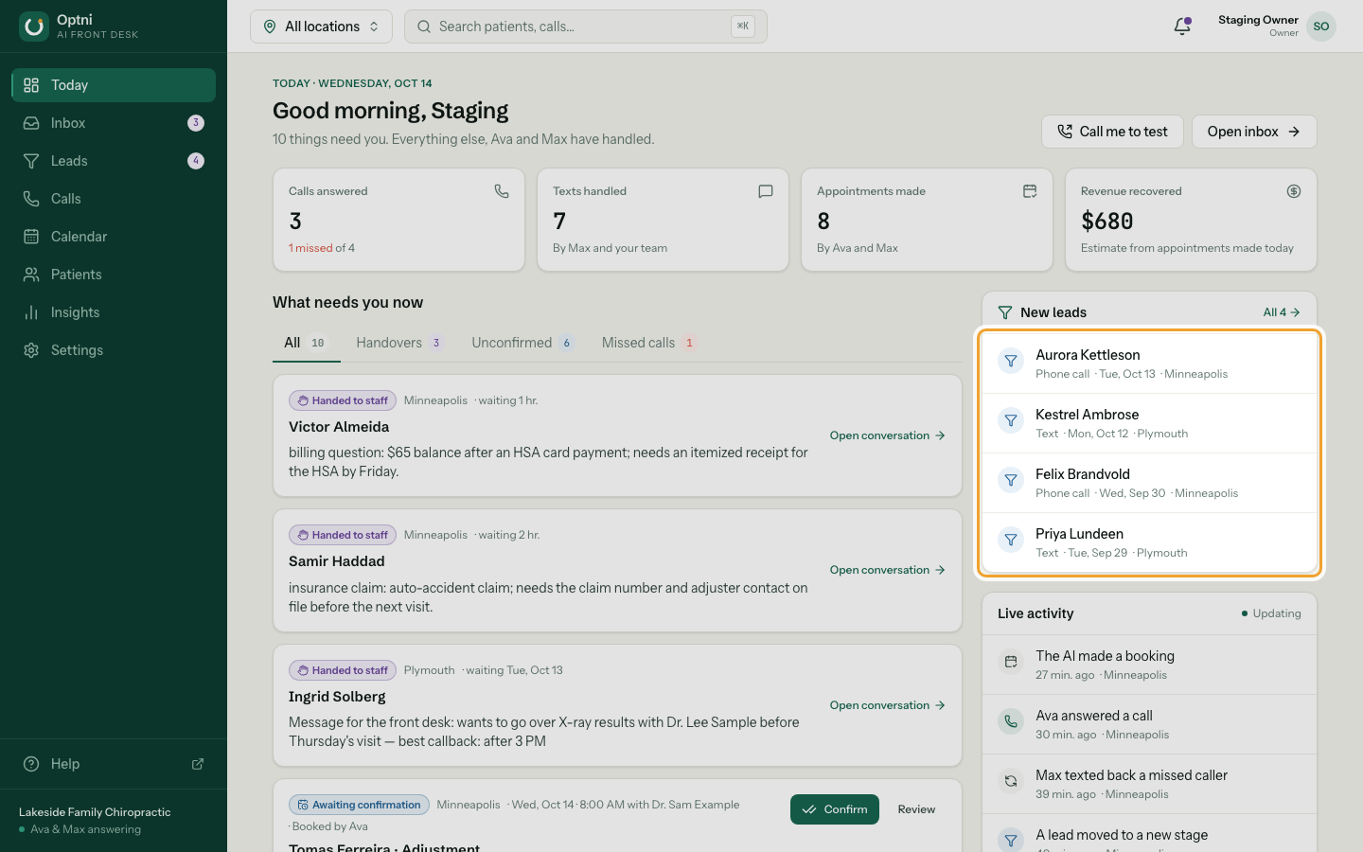Confirm the Tomas Ferreira appointment
Screen dimensions: 1363x852
835,809
